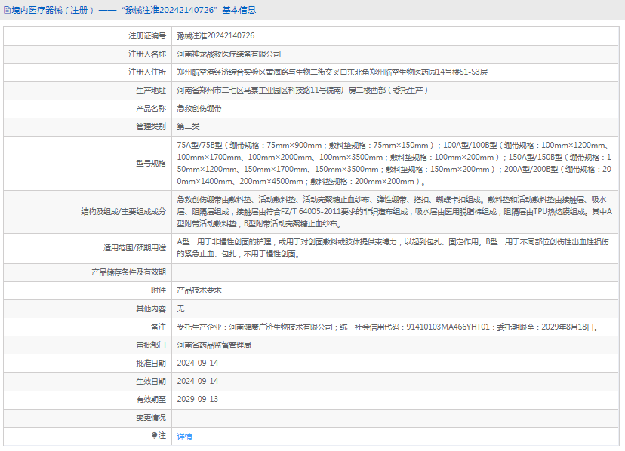The height and width of the screenshot is (451, 625).
Task: Select registration number 豫械注准20242140726 value
Action: click(x=216, y=36)
